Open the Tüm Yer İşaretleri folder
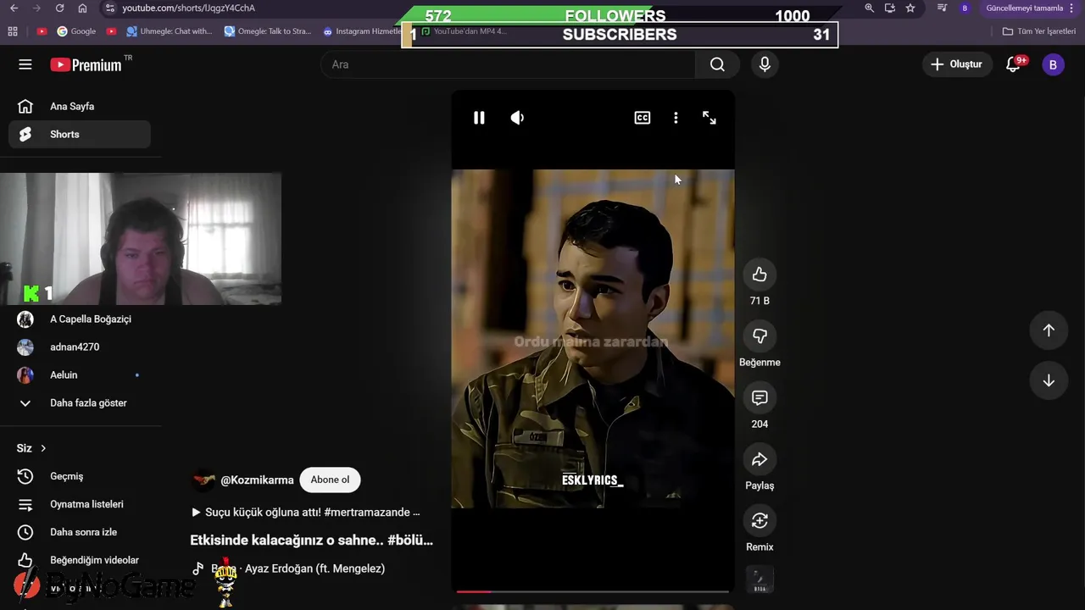Image resolution: width=1085 pixels, height=610 pixels. [1038, 31]
